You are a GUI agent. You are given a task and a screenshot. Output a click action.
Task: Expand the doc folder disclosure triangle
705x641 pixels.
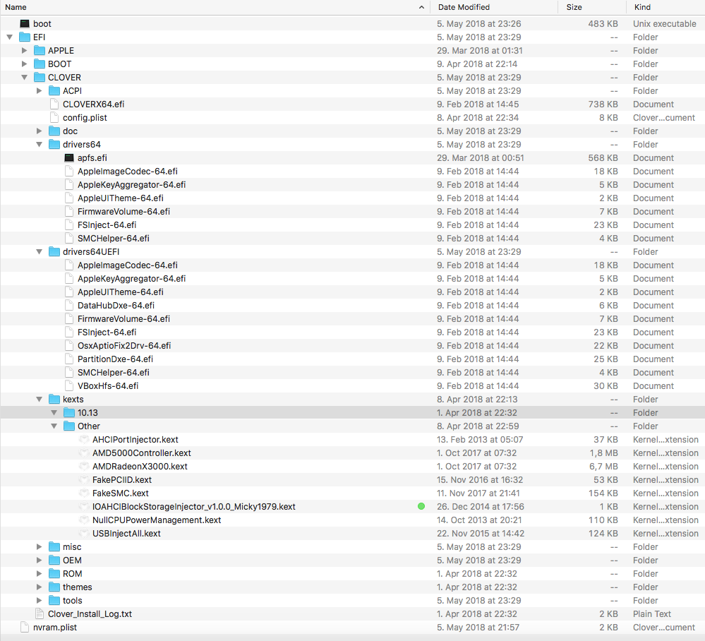(39, 131)
